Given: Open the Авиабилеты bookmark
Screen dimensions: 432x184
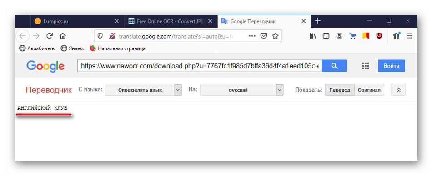Looking at the screenshot, I should point(37,48).
